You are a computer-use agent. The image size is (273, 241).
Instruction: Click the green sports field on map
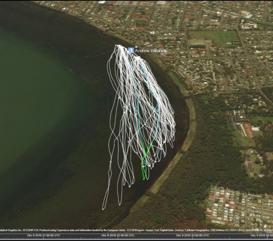click(225, 38)
